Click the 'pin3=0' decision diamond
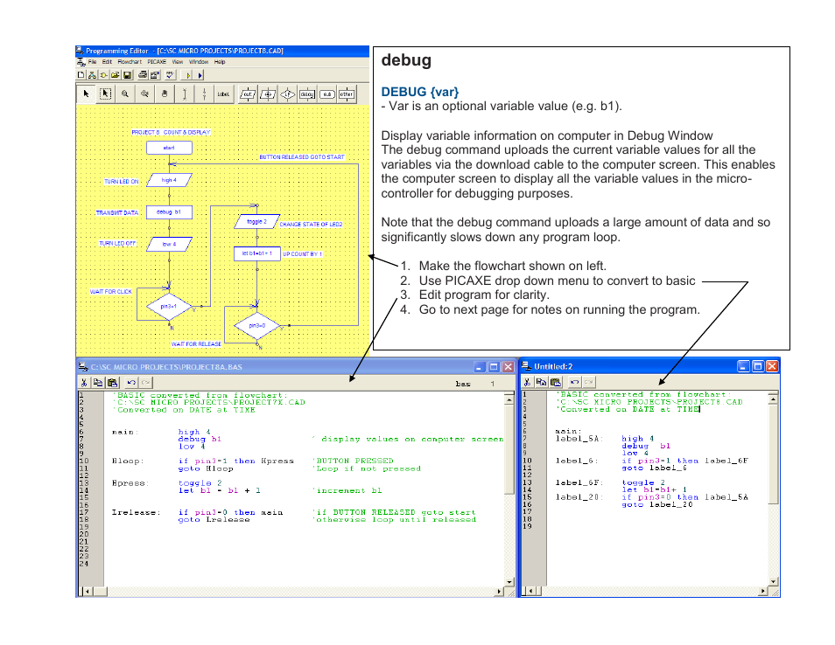The image size is (835, 645). (257, 326)
